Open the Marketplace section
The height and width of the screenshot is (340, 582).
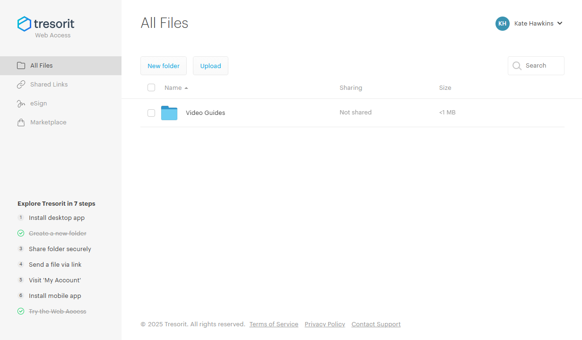47,122
